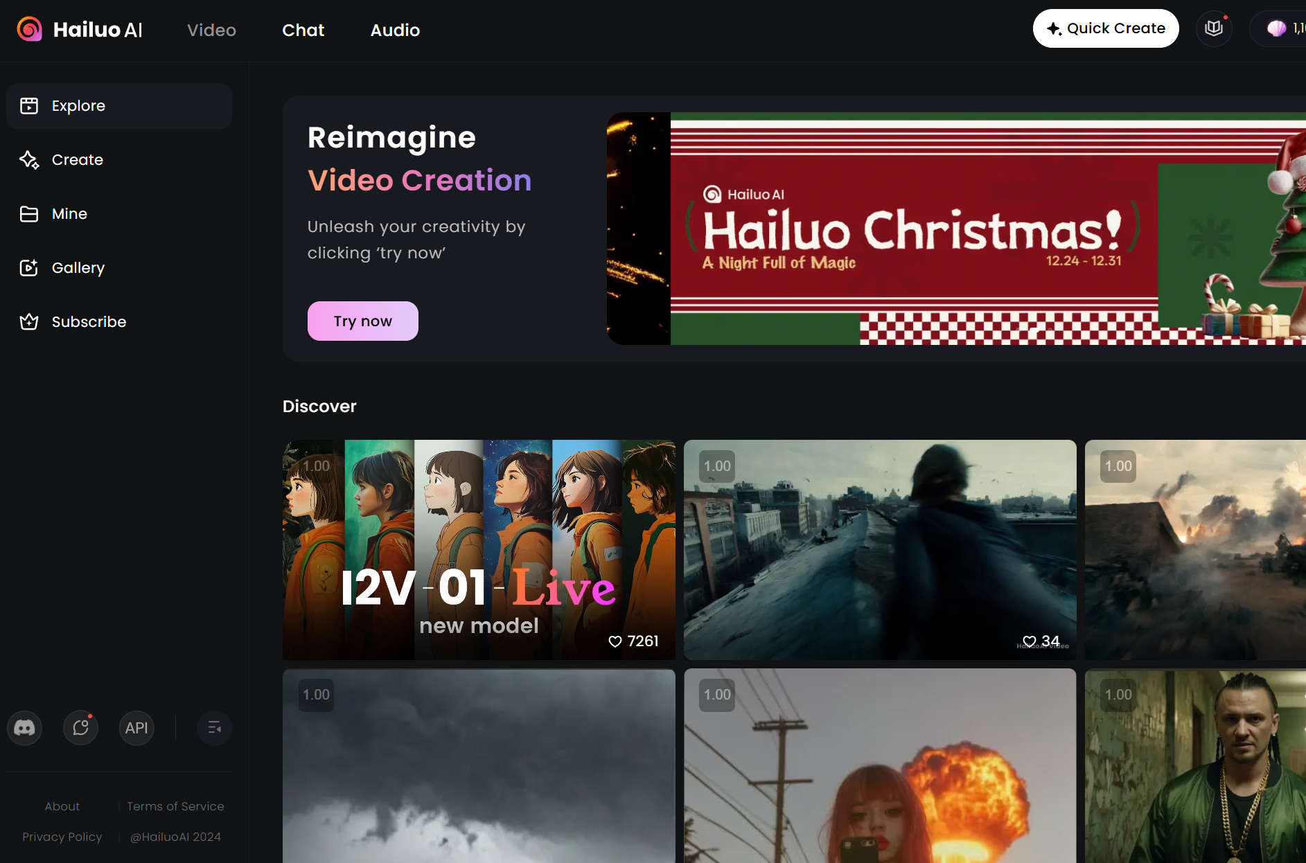Click the 1.00 badge on rooftop video

718,466
